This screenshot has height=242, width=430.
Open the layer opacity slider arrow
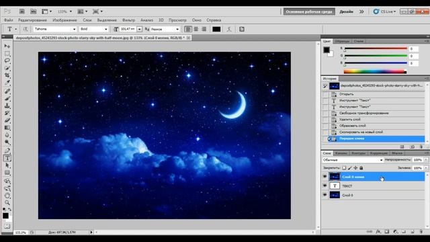(426, 160)
